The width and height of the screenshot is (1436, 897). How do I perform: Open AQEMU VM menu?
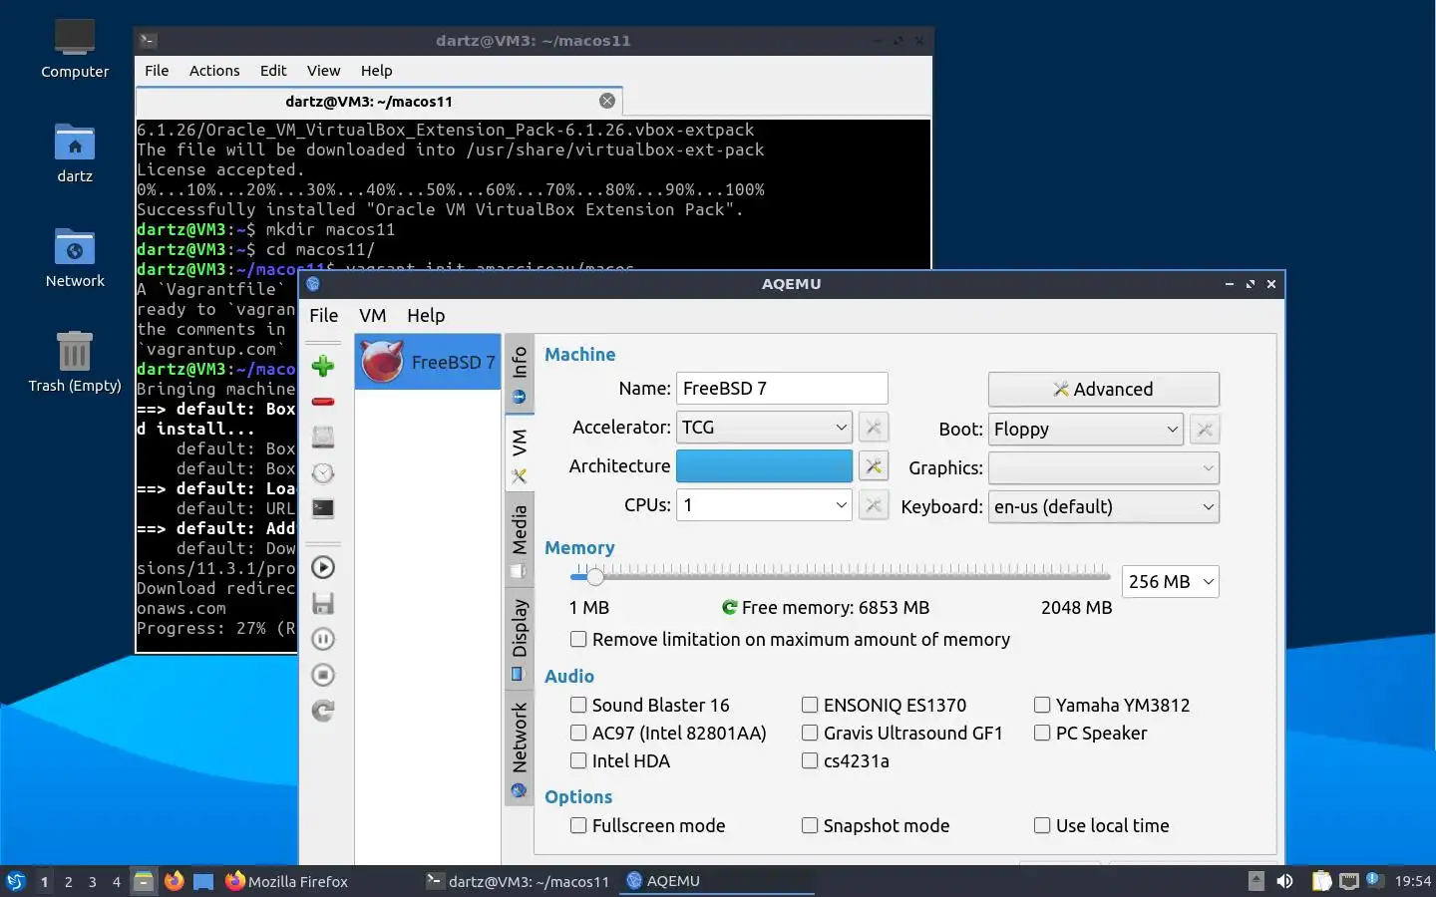(372, 315)
